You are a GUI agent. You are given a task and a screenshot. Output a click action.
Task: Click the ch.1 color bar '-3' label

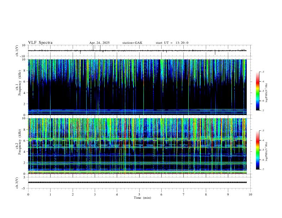click(262, 72)
